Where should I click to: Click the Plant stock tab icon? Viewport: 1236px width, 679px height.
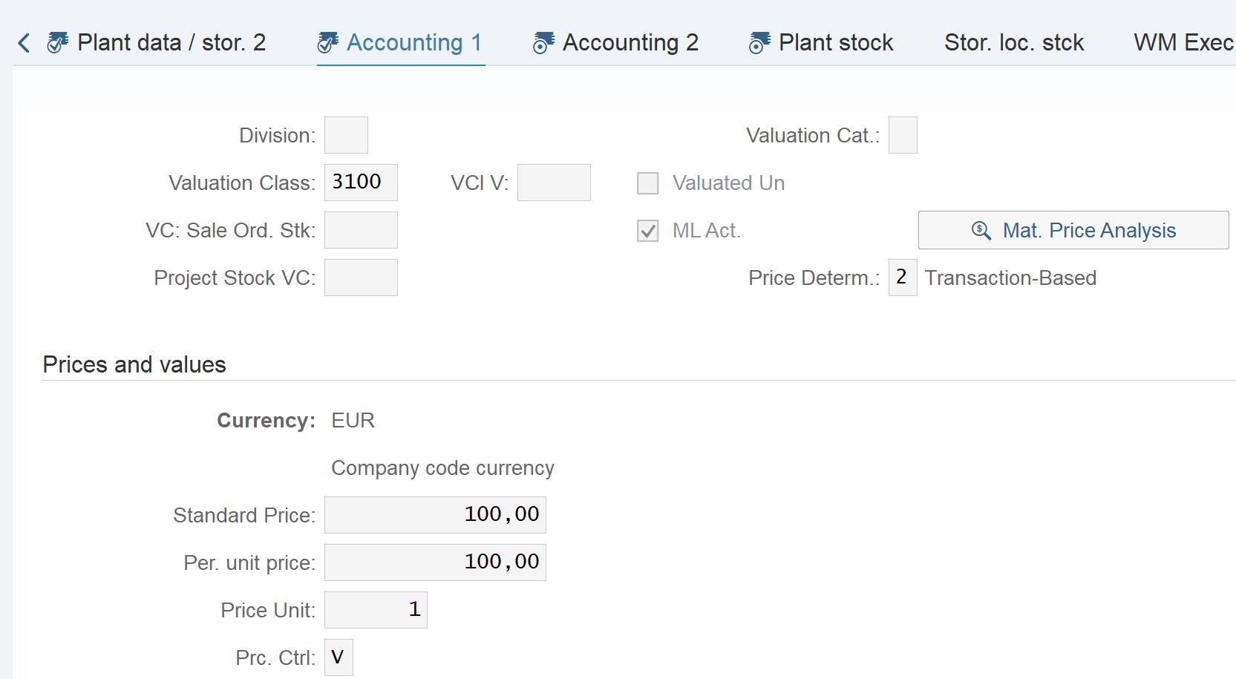click(x=759, y=43)
